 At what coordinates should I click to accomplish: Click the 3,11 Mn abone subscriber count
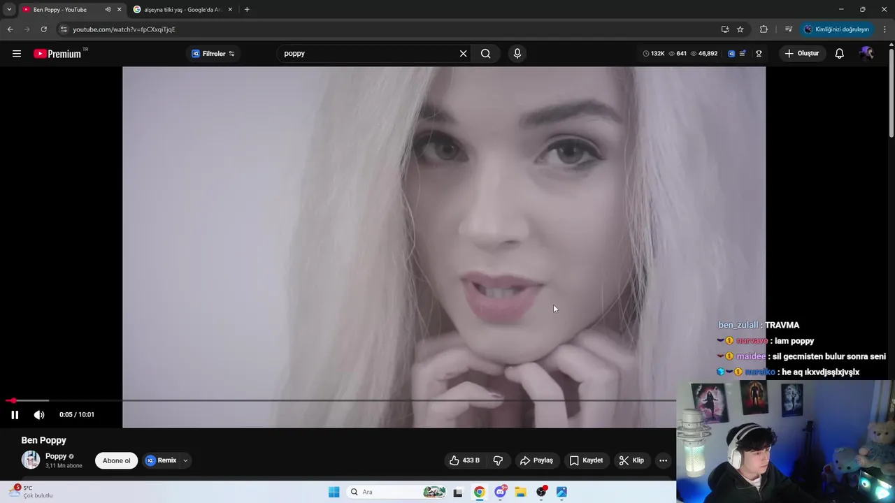pyautogui.click(x=64, y=465)
